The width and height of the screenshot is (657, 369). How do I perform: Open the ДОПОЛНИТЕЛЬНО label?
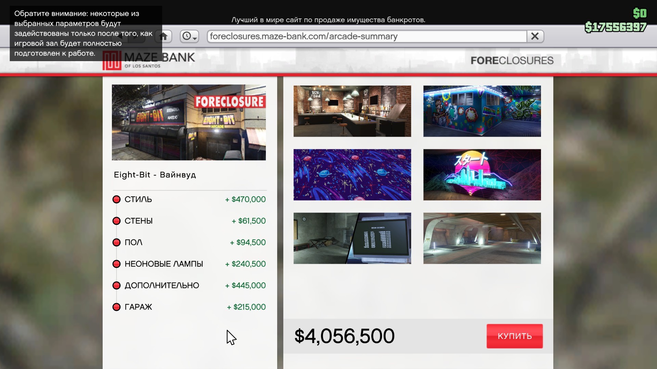click(162, 286)
